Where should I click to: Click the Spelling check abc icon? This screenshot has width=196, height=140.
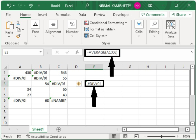(31, 6)
